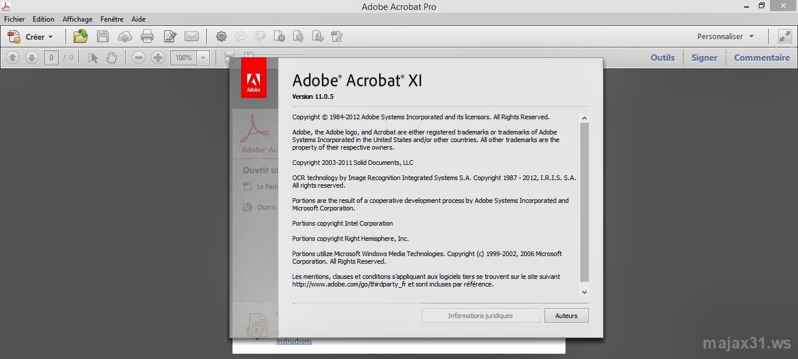
Task: Zoom out with the minus icon
Action: click(x=138, y=57)
